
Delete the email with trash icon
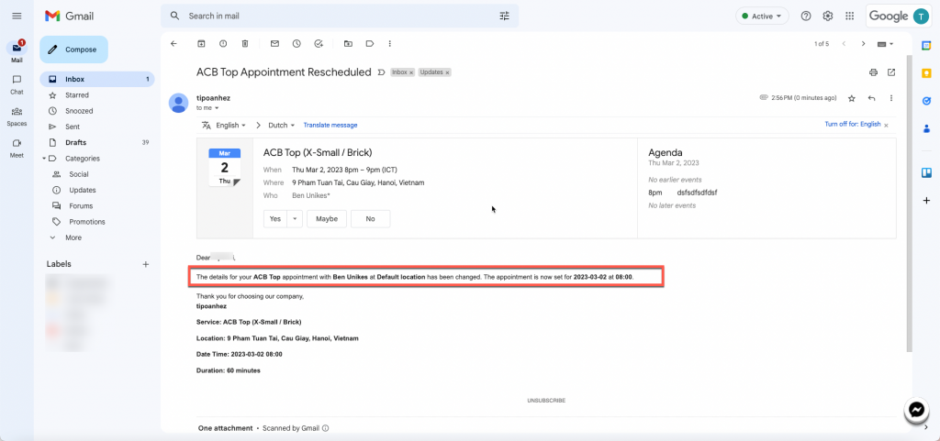(x=244, y=44)
